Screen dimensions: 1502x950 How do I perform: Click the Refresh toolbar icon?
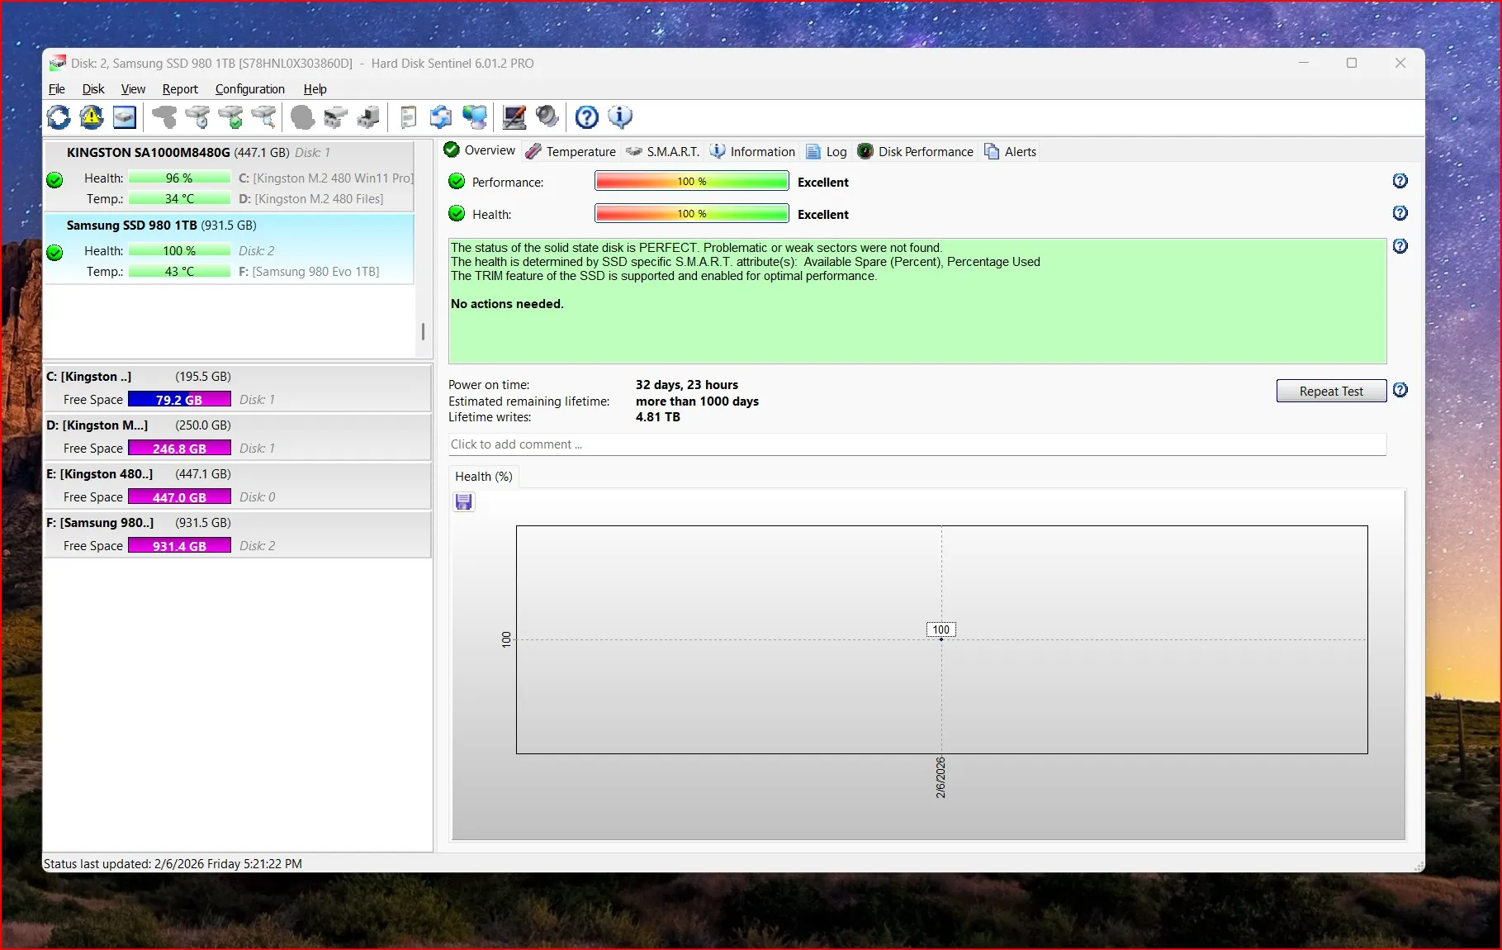[x=59, y=117]
